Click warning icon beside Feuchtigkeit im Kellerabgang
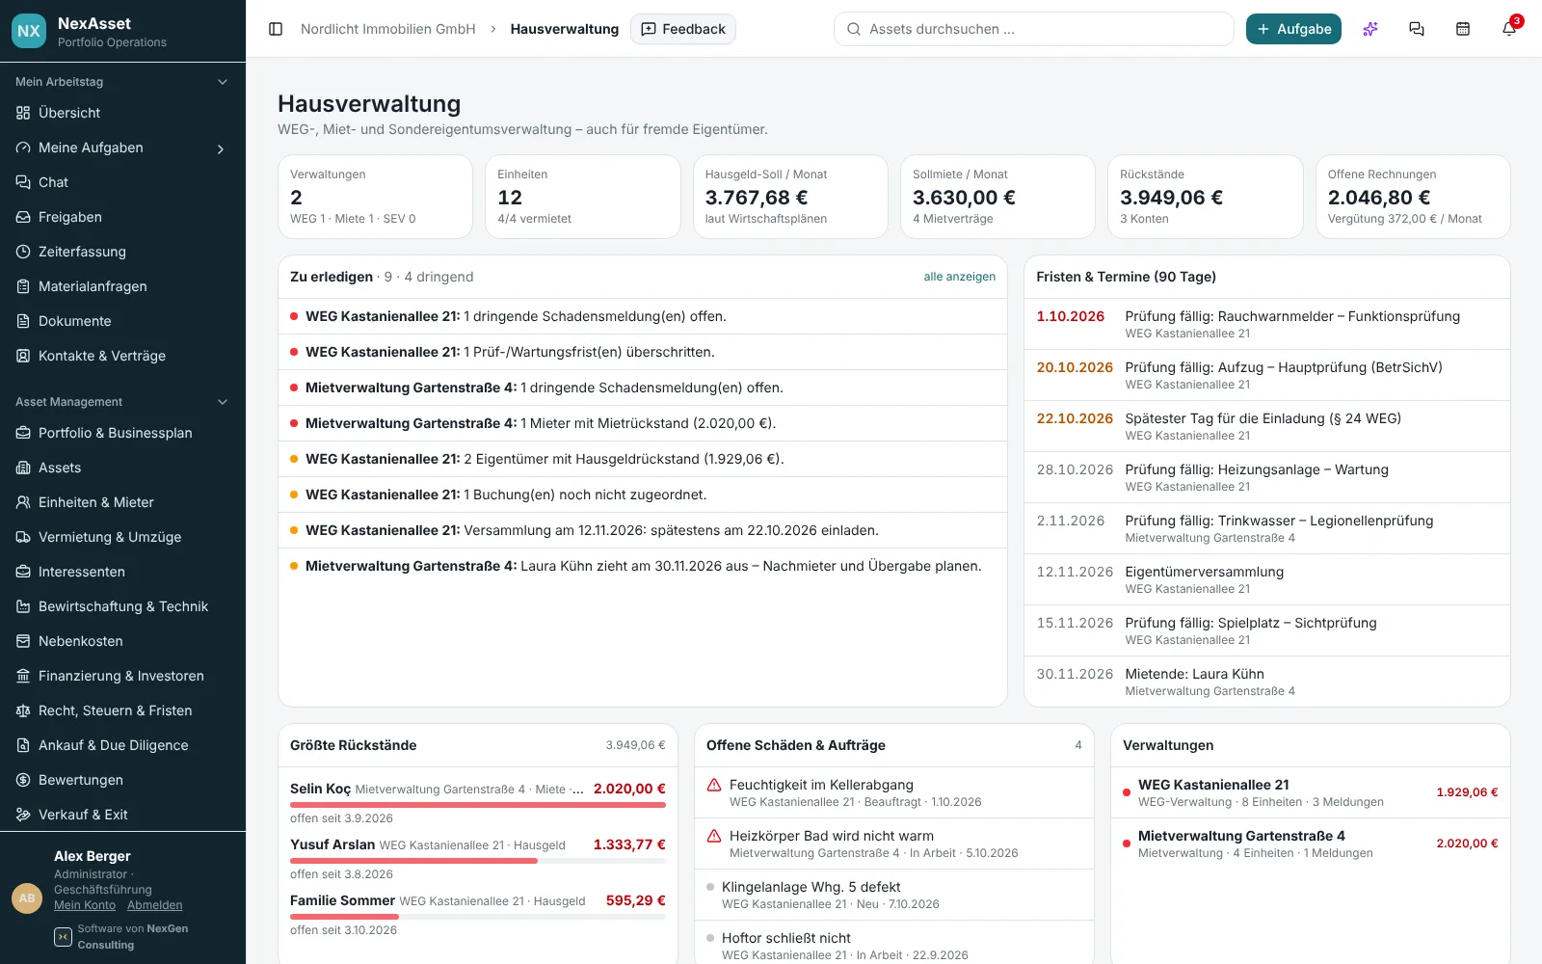Image resolution: width=1542 pixels, height=964 pixels. pos(714,785)
